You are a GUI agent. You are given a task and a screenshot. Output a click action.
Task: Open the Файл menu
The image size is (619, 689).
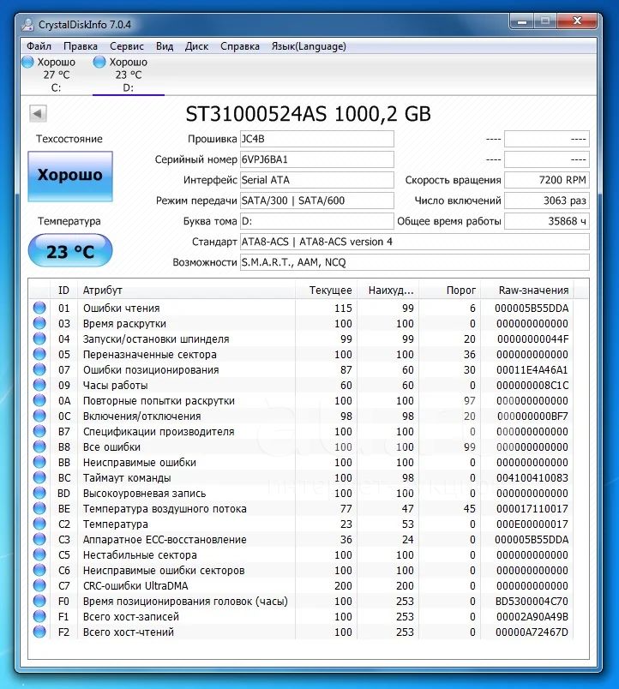(39, 46)
